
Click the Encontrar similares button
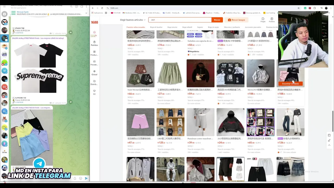(x=290, y=84)
